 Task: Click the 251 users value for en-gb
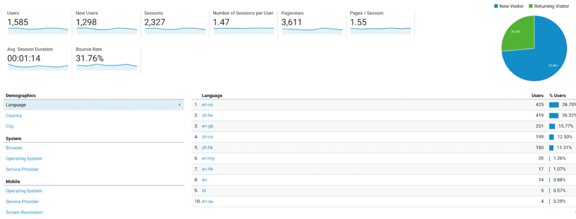[540, 126]
